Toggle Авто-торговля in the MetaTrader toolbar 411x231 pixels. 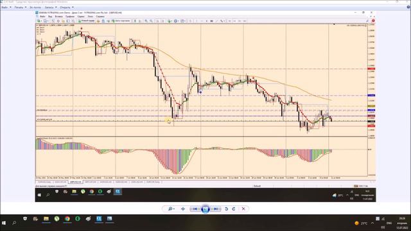(x=120, y=21)
